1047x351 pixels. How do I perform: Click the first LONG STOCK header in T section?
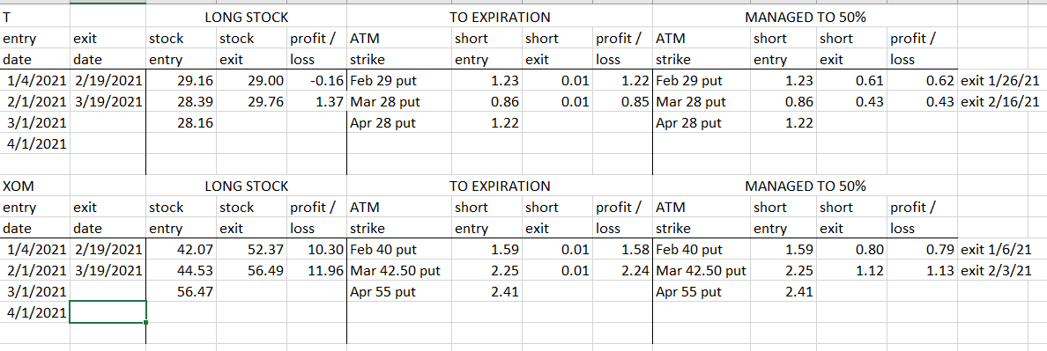pos(247,18)
